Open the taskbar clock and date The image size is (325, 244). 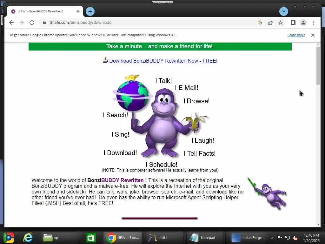point(311,238)
